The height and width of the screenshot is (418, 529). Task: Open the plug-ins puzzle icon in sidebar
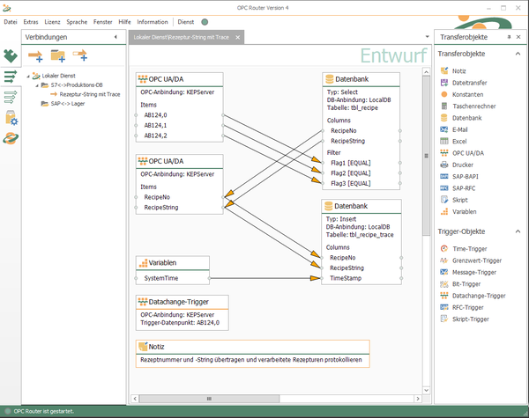coord(11,56)
